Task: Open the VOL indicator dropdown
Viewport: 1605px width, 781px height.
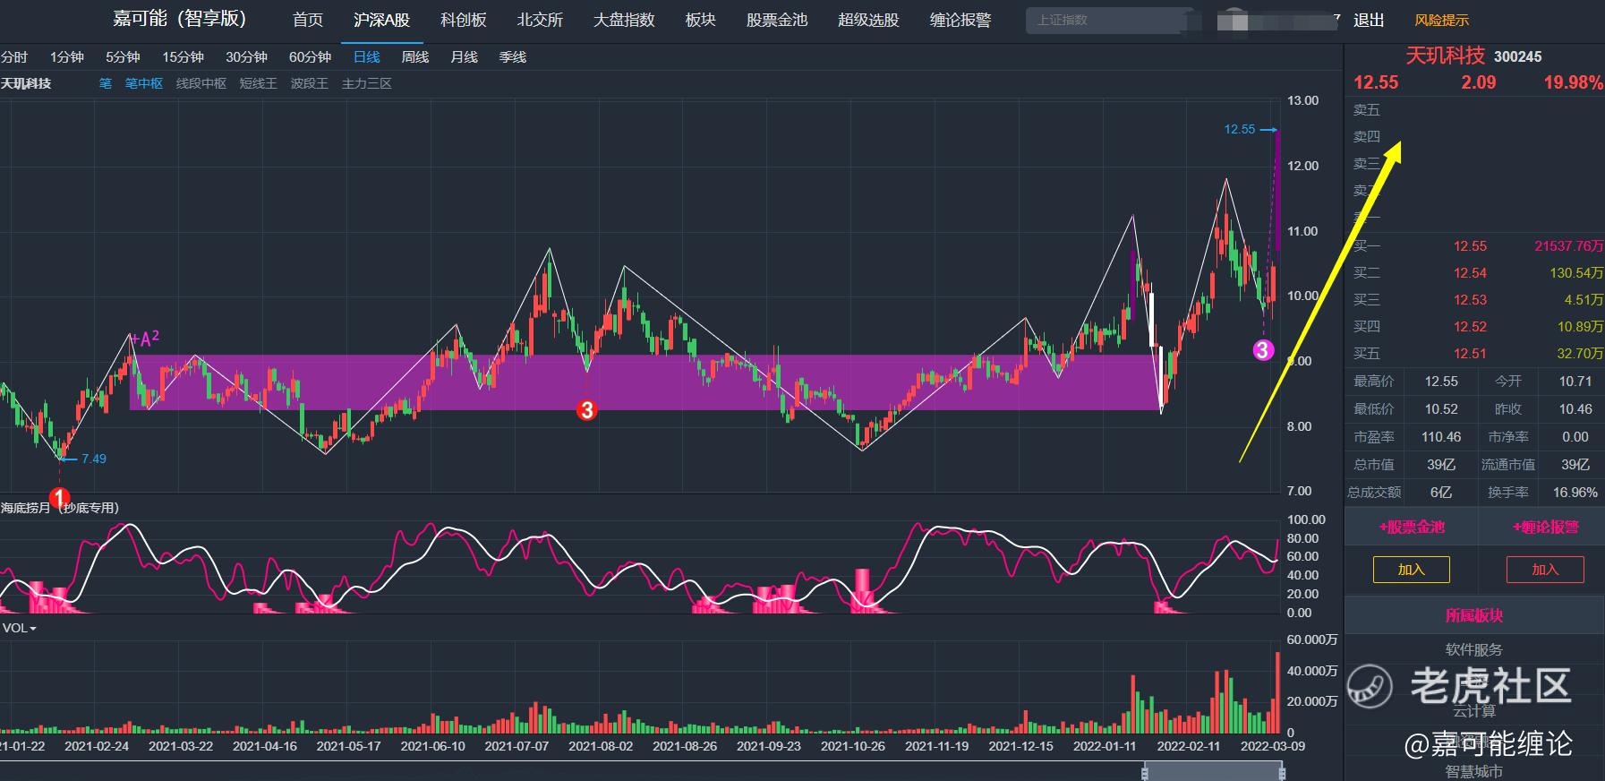Action: click(20, 628)
